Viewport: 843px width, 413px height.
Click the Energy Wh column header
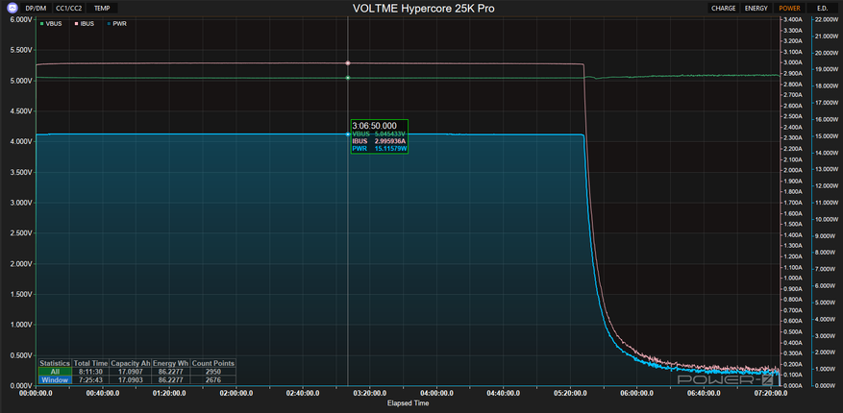tap(171, 364)
